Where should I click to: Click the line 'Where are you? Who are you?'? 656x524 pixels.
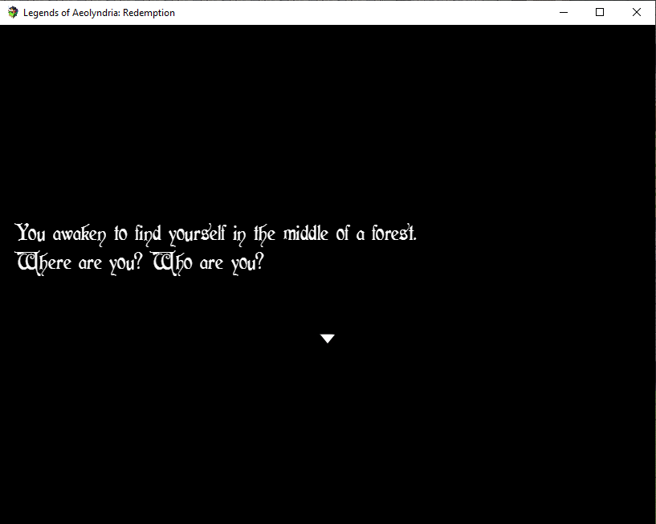click(141, 263)
